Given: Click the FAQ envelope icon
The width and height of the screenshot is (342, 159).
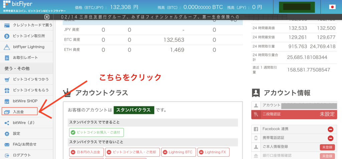Looking at the screenshot, I should click(7, 144).
